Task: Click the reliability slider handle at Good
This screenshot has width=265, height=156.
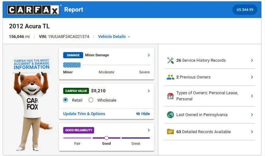Action: [106, 138]
